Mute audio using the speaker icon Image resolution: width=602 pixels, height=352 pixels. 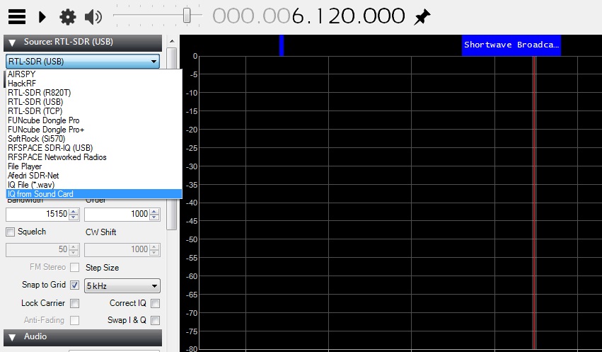[x=93, y=17]
